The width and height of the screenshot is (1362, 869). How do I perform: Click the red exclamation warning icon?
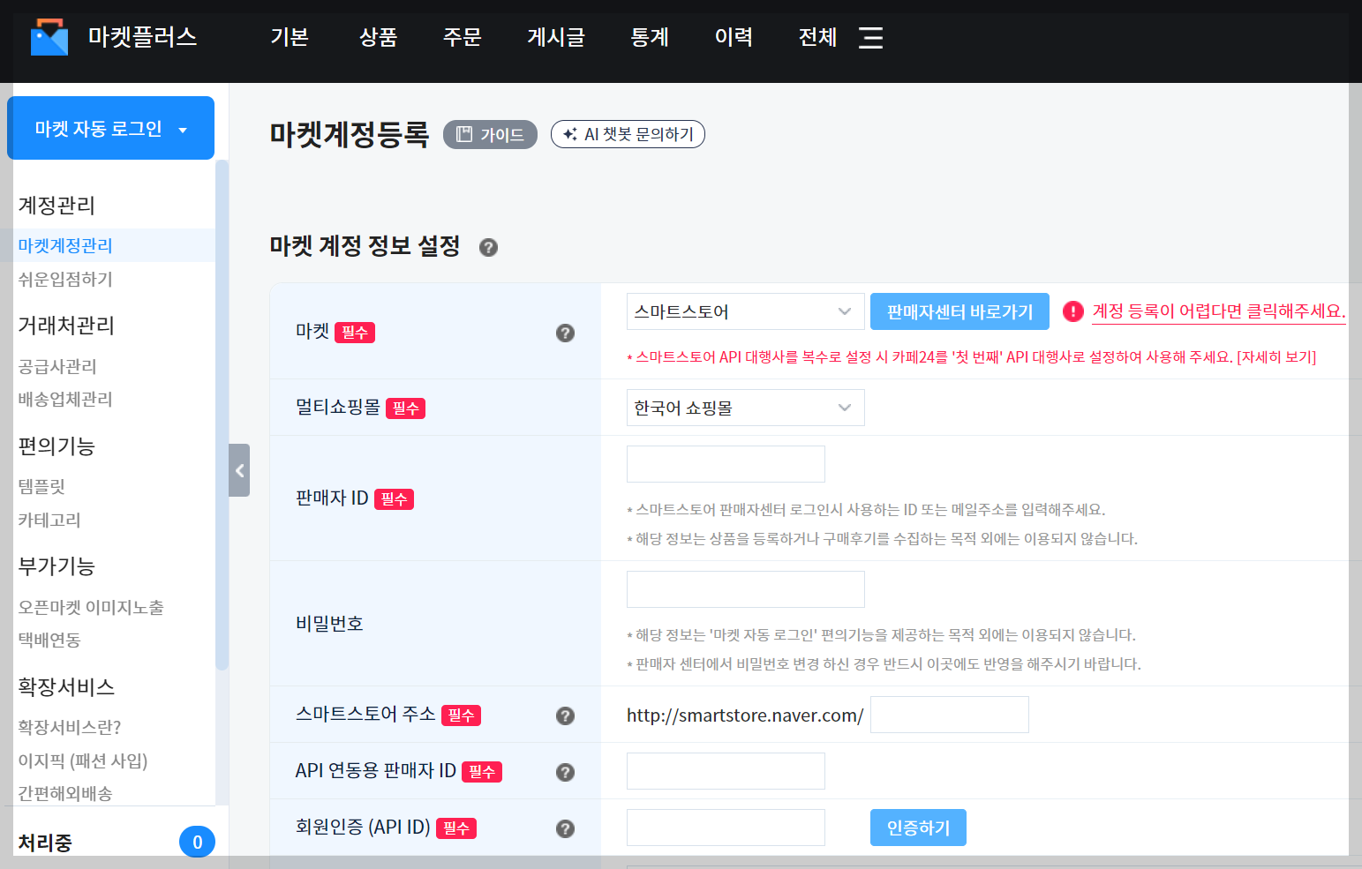(1072, 311)
